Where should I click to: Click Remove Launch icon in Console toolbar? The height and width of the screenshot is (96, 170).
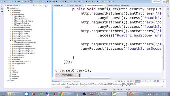pyautogui.click(x=119, y=81)
